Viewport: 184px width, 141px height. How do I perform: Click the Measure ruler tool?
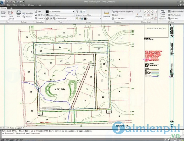click(106, 13)
